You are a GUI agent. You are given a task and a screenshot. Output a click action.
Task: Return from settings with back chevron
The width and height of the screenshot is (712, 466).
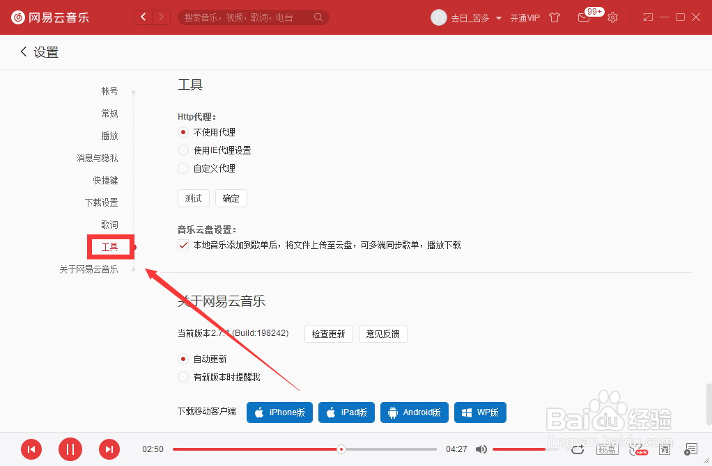pyautogui.click(x=24, y=51)
